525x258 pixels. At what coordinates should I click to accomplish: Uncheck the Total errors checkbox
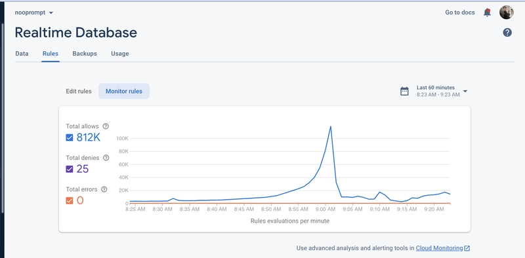70,200
